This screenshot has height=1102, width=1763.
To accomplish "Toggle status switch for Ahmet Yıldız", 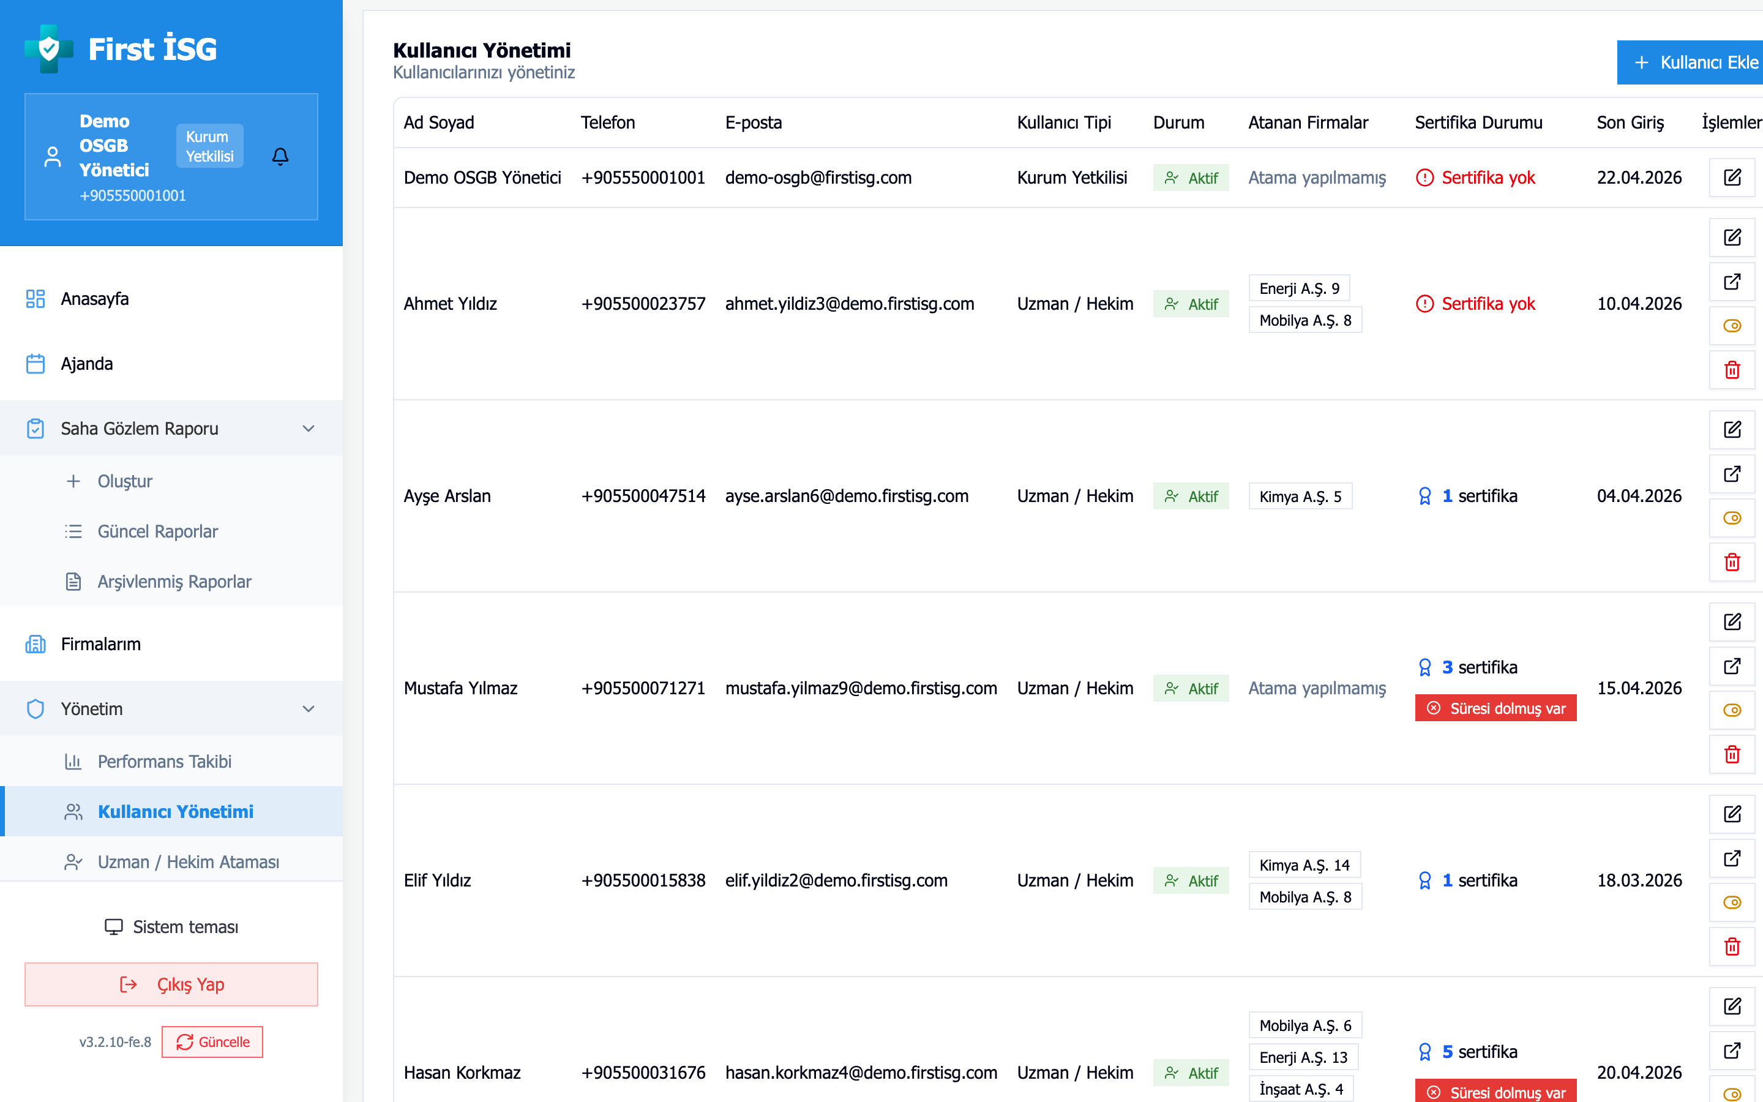I will (1732, 326).
